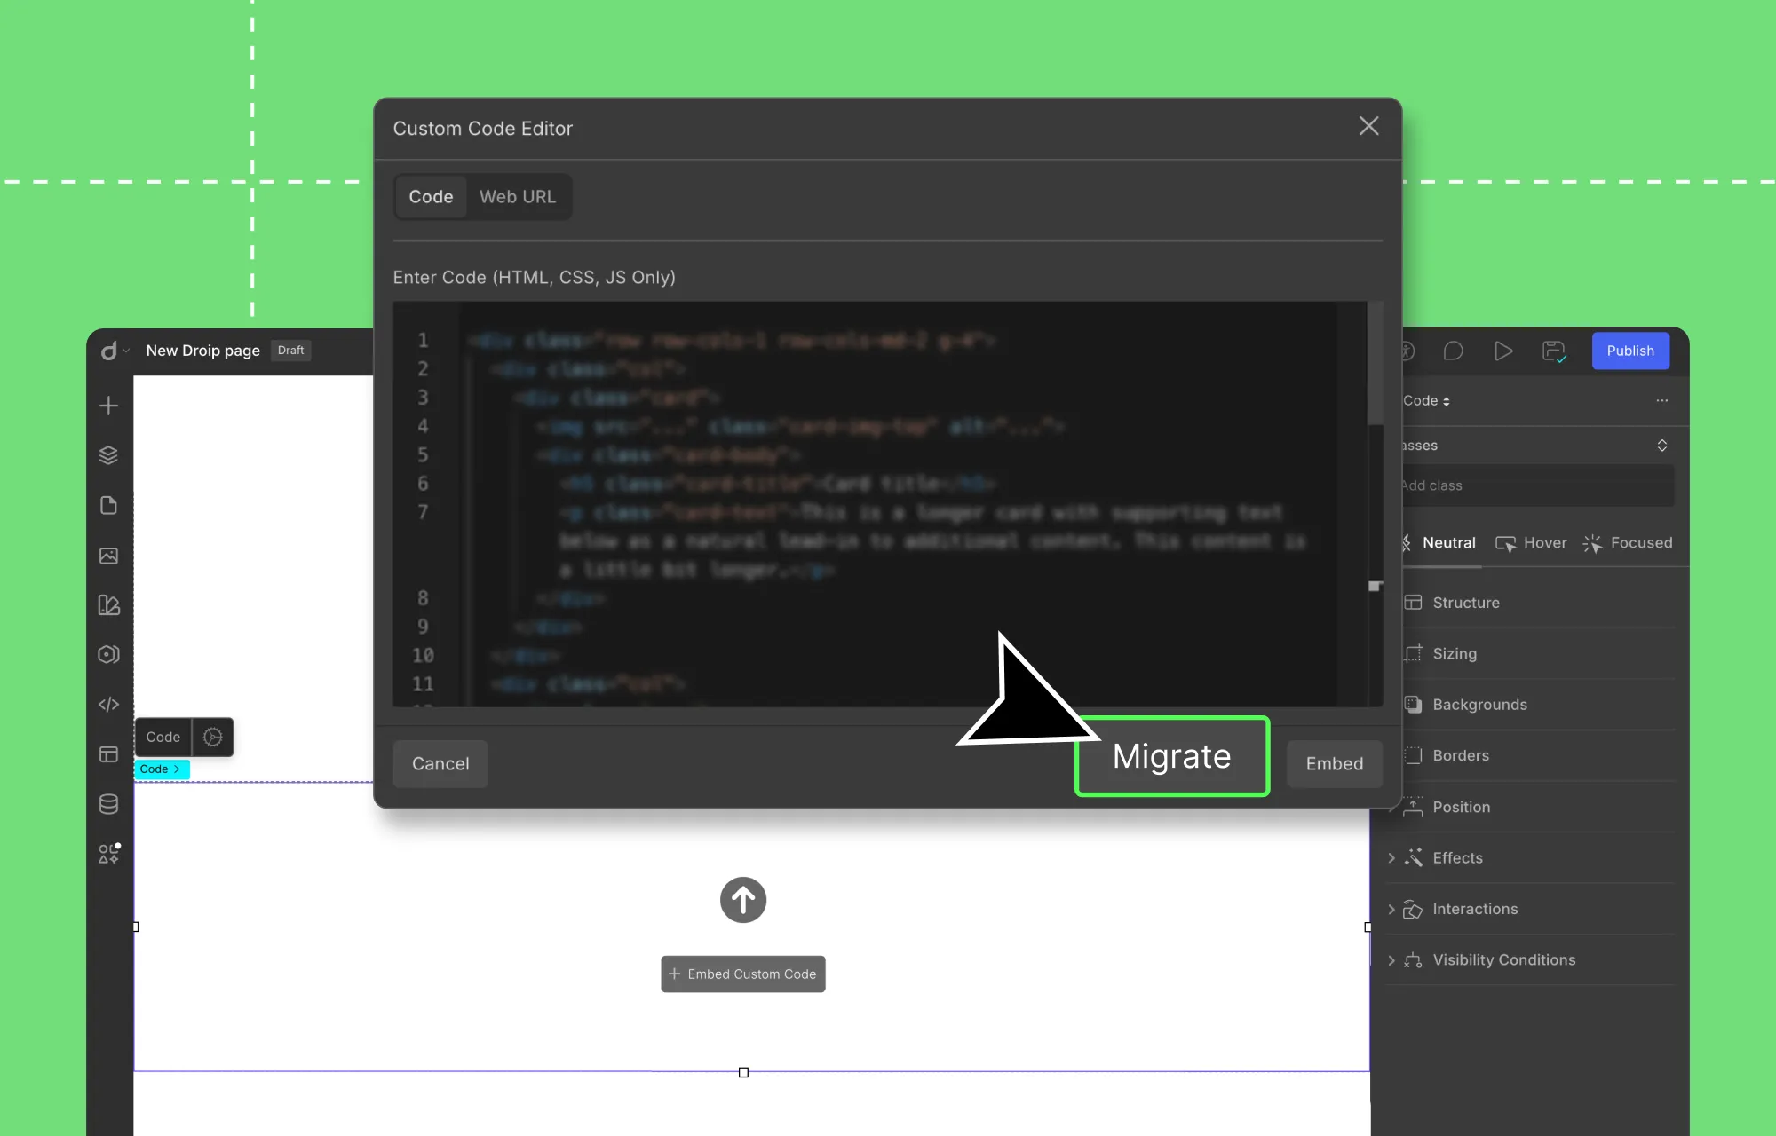Image resolution: width=1776 pixels, height=1136 pixels.
Task: Click the Migrate button
Action: tap(1172, 756)
